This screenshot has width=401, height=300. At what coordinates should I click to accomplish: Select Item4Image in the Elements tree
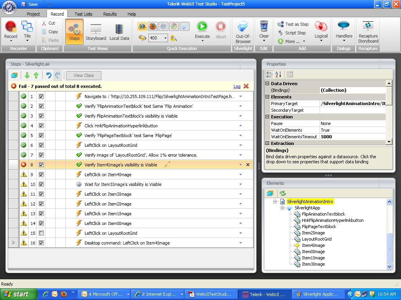tap(313, 245)
